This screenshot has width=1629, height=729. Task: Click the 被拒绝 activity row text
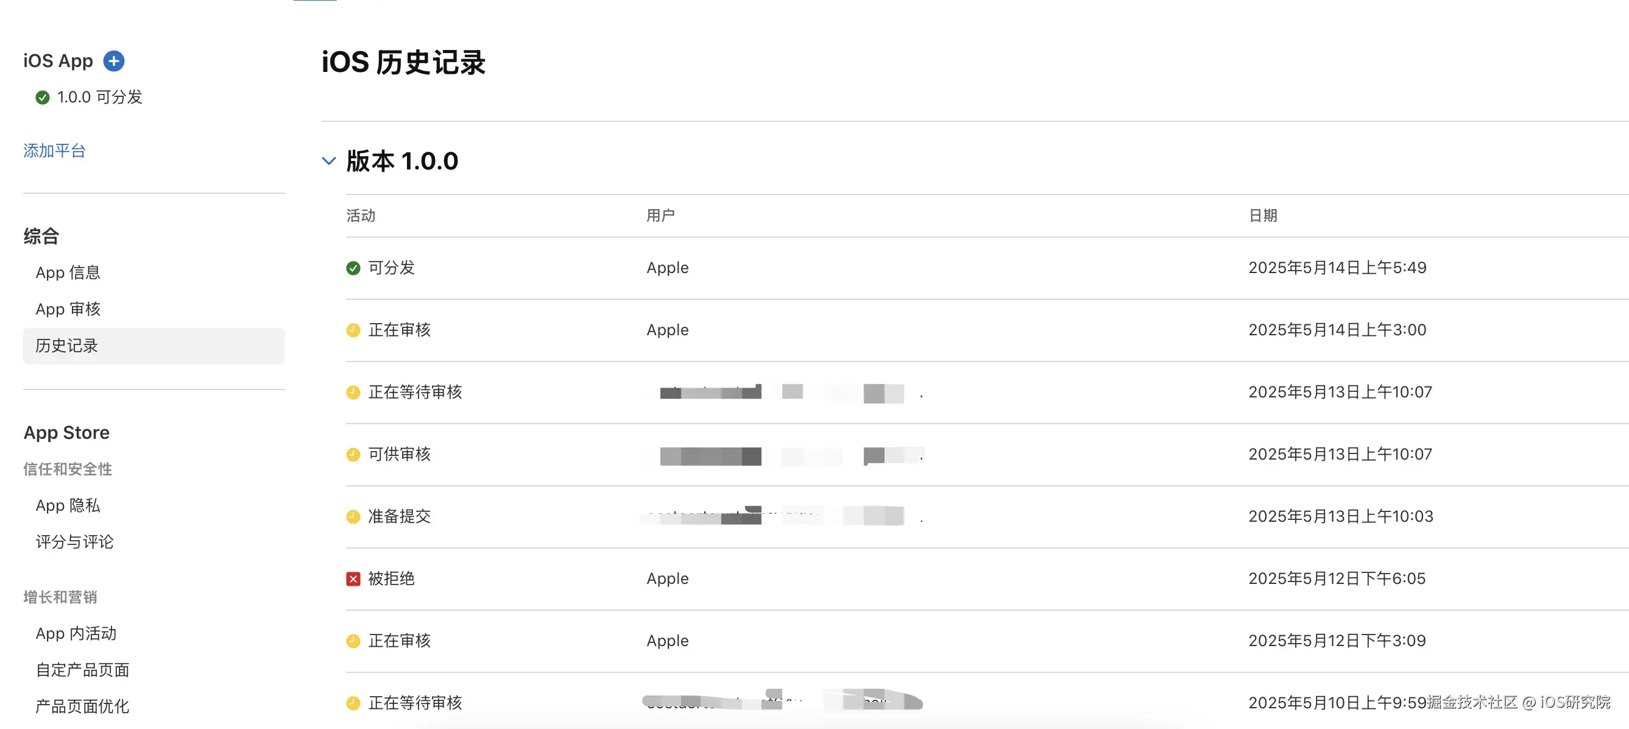pyautogui.click(x=391, y=579)
